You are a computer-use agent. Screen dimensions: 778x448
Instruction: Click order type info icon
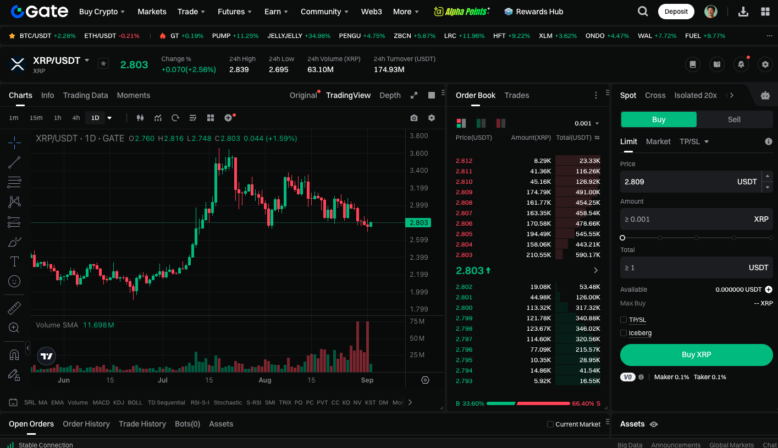769,141
